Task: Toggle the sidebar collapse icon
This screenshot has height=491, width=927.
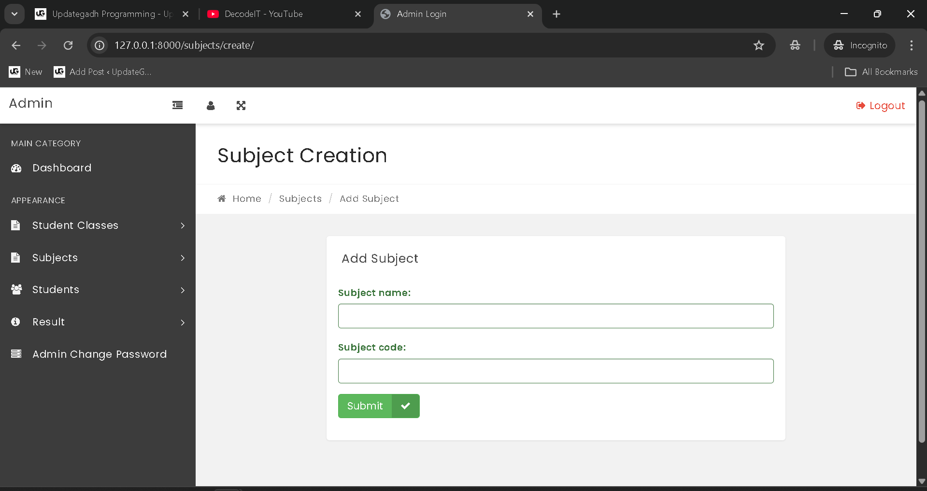Action: click(177, 105)
